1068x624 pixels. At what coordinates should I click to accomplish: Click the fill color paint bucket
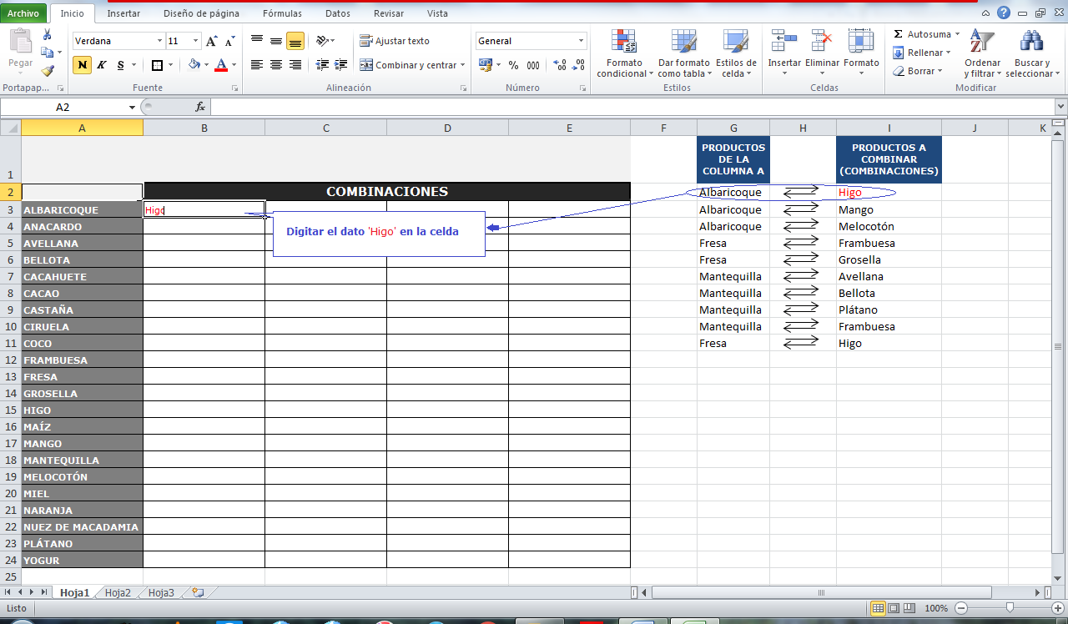[x=194, y=65]
